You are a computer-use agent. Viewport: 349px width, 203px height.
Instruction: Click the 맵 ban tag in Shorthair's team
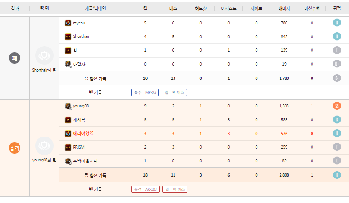[x=174, y=92]
